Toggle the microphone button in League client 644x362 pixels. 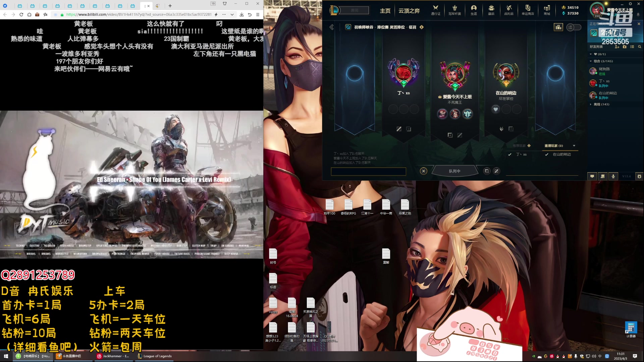tap(613, 176)
